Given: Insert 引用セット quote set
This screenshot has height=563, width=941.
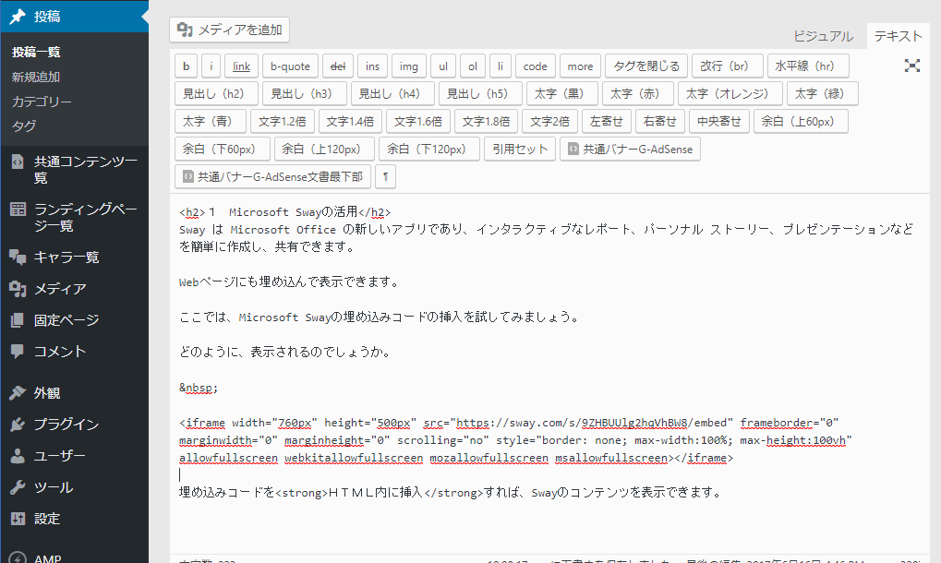Looking at the screenshot, I should [520, 150].
